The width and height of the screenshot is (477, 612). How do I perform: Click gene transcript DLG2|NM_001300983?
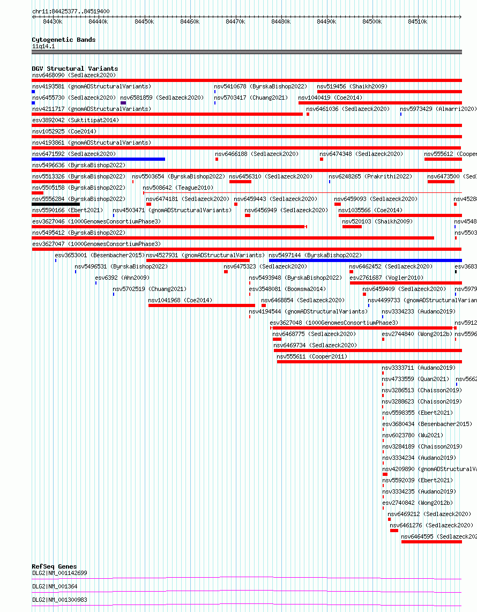click(59, 600)
